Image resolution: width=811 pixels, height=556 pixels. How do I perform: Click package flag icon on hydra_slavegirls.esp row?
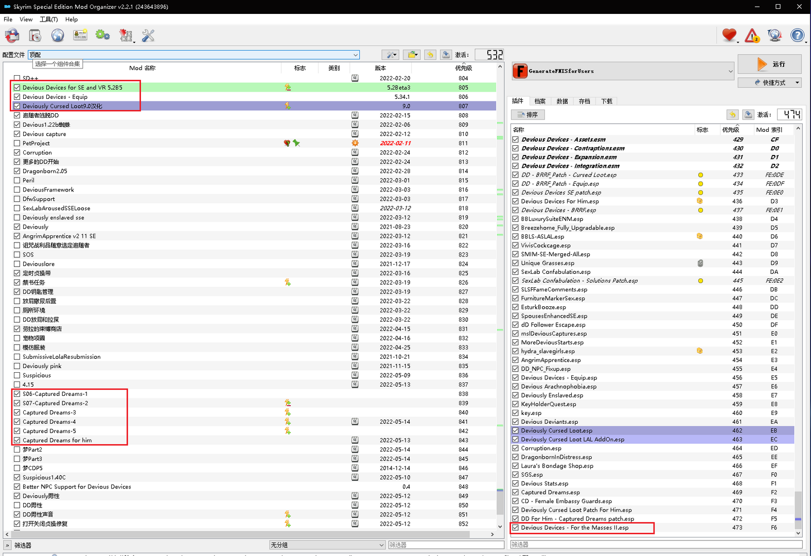[700, 351]
